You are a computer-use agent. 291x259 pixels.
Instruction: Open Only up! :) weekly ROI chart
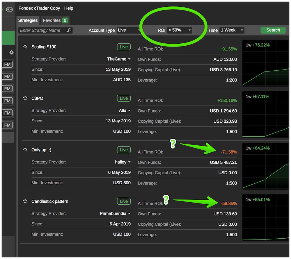(266, 166)
